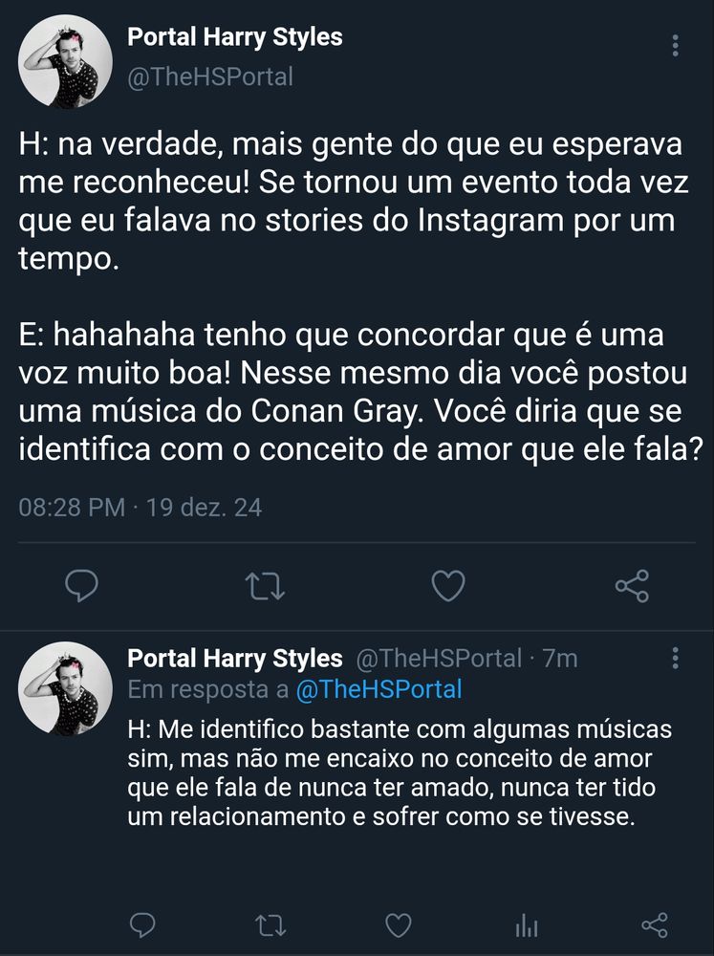Open more options menu on reply tweet
The height and width of the screenshot is (956, 714).
675,658
